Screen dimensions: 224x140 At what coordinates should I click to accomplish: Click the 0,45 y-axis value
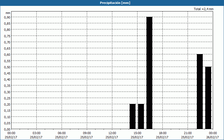pos(7,73)
